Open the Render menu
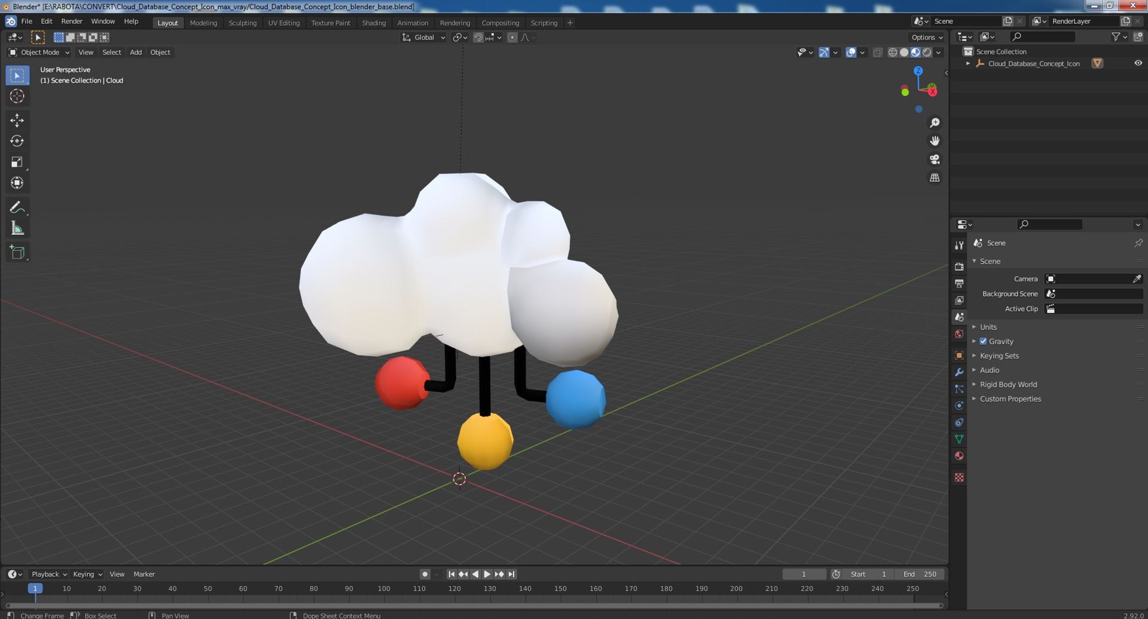The image size is (1148, 619). click(x=72, y=22)
